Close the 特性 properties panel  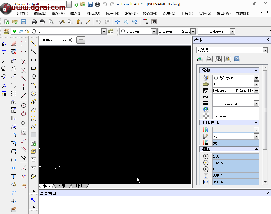(268, 40)
